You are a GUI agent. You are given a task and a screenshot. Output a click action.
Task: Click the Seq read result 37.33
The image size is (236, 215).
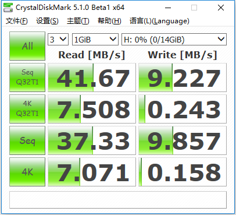click(92, 140)
